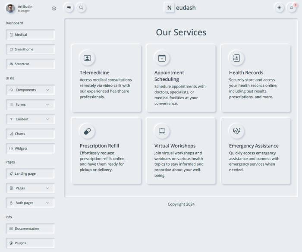The height and width of the screenshot is (252, 302).
Task: Click the Health Records contact book icon
Action: coord(236,58)
